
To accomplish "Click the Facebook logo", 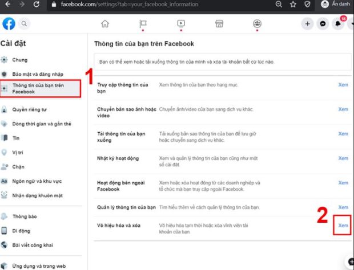I will coord(9,24).
